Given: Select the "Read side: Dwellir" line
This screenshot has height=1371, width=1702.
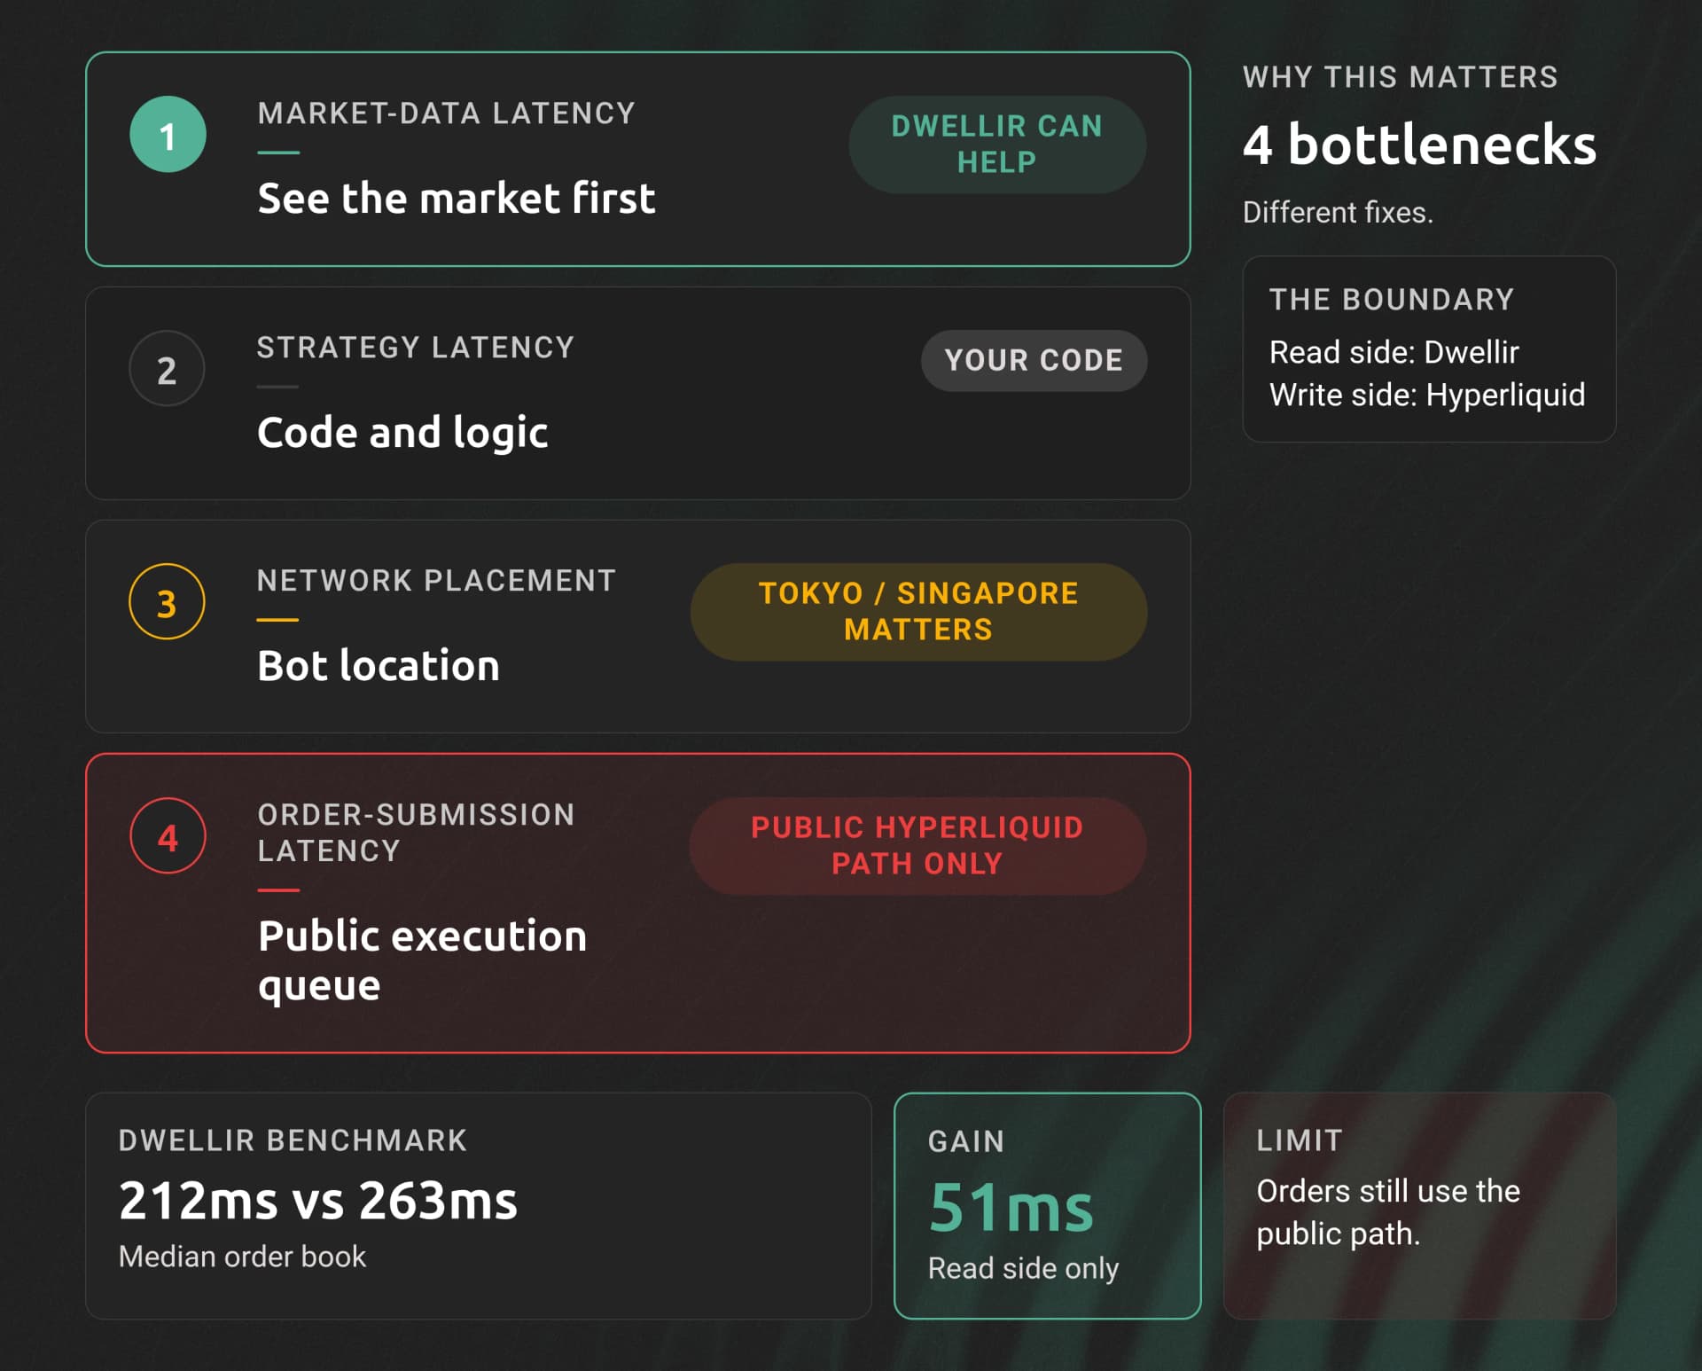Looking at the screenshot, I should pyautogui.click(x=1394, y=352).
